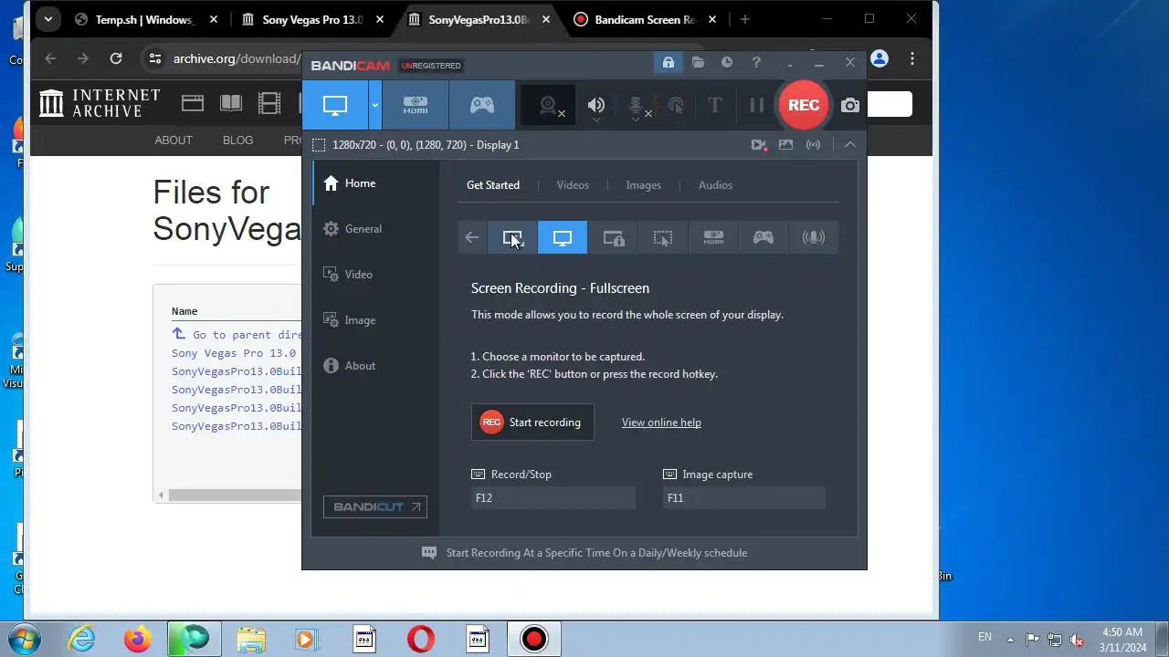Click the image status icon in info bar
This screenshot has height=657, width=1169.
coord(785,144)
